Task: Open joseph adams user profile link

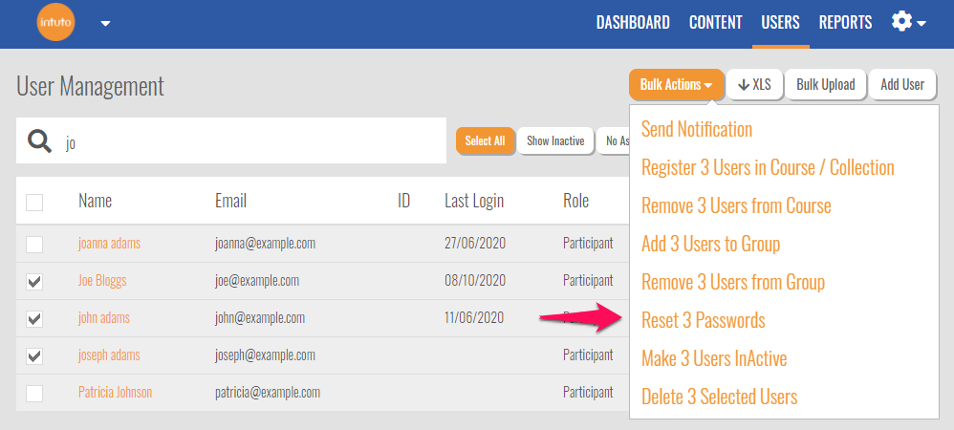Action: (x=109, y=355)
